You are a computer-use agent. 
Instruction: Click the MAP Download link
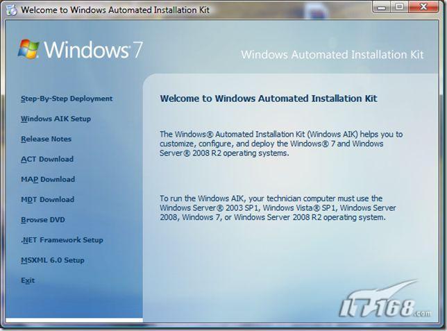point(48,179)
